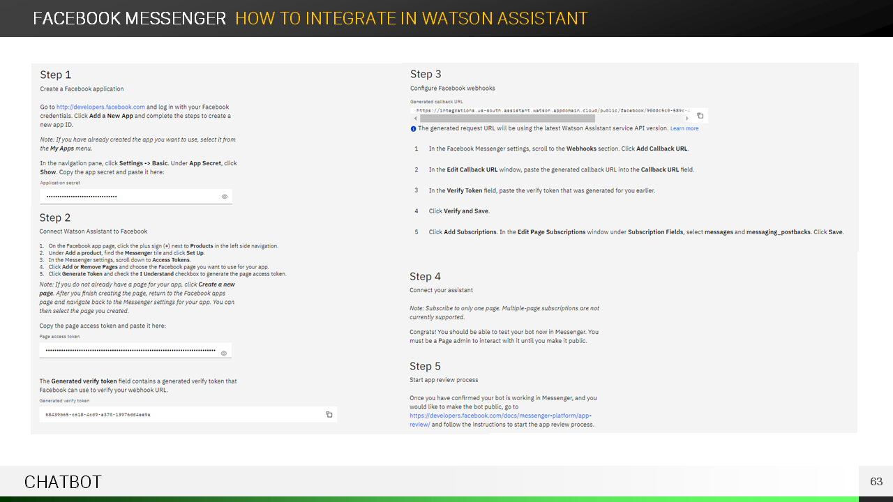Click the slide number 63 box
The image size is (893, 502).
(876, 482)
